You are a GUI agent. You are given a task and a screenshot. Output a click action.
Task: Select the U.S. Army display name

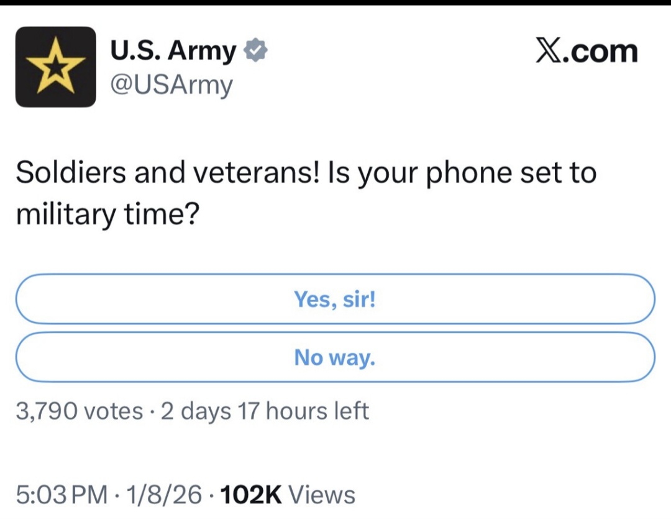click(172, 50)
